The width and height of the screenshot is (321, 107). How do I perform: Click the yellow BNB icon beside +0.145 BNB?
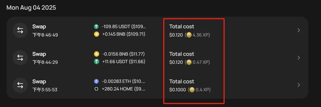pyautogui.click(x=96, y=34)
